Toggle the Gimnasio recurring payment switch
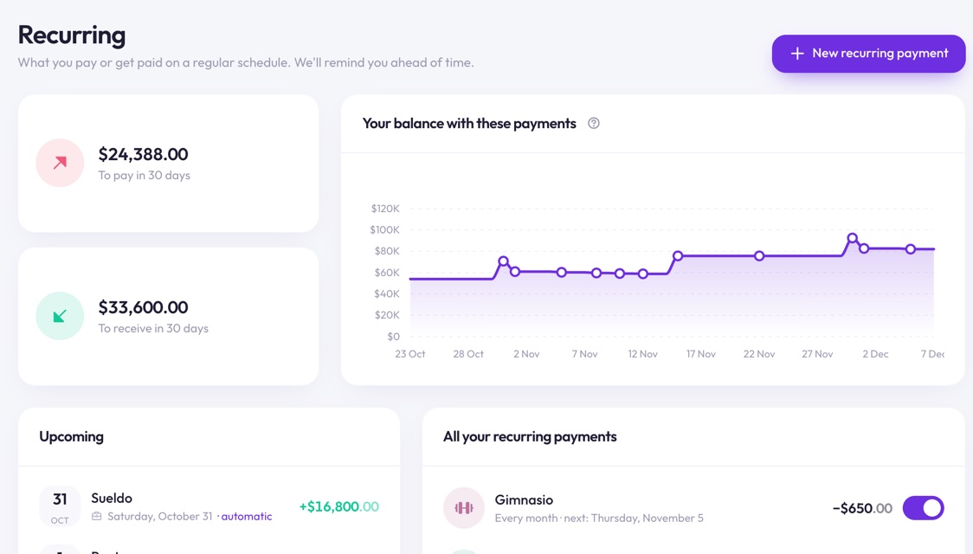Image resolution: width=973 pixels, height=554 pixels. [924, 508]
